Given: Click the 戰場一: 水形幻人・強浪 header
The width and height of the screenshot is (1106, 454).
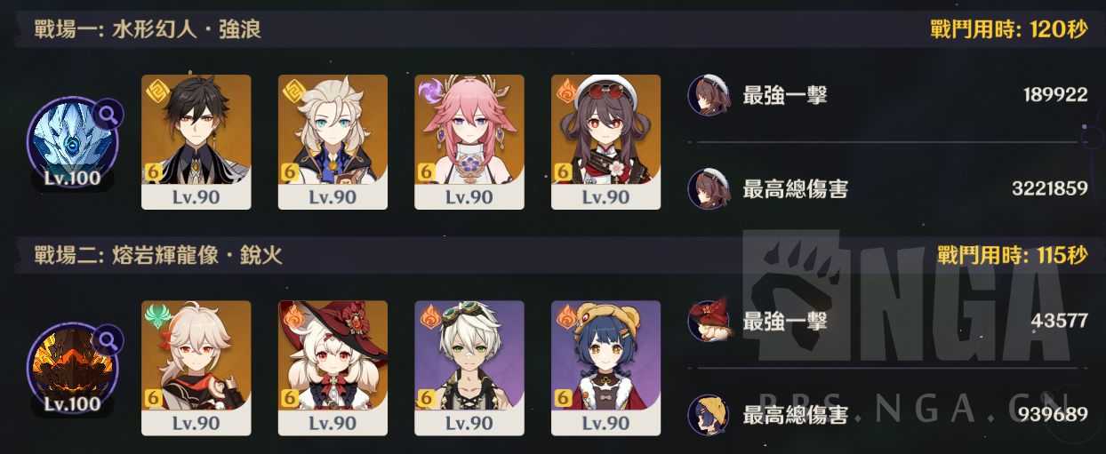Looking at the screenshot, I should pyautogui.click(x=148, y=29).
